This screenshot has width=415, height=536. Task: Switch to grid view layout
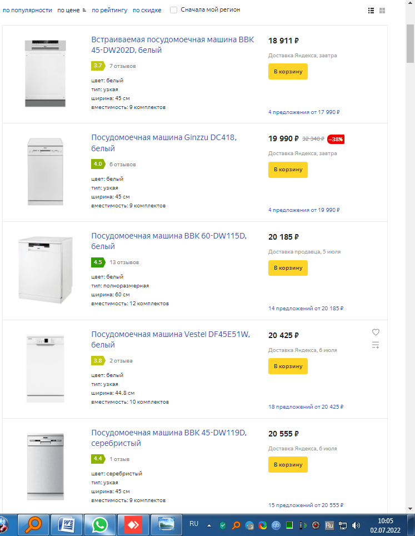tap(382, 11)
